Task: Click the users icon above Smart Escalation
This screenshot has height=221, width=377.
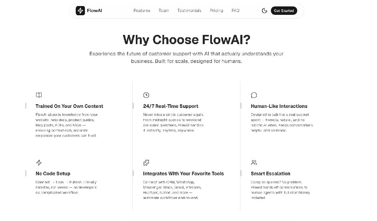Action: 254,163
